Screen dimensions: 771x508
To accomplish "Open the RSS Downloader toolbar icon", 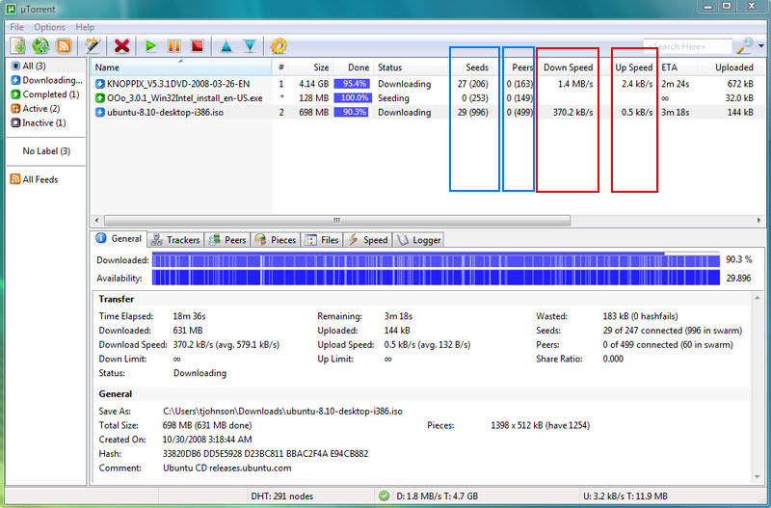I will (64, 45).
